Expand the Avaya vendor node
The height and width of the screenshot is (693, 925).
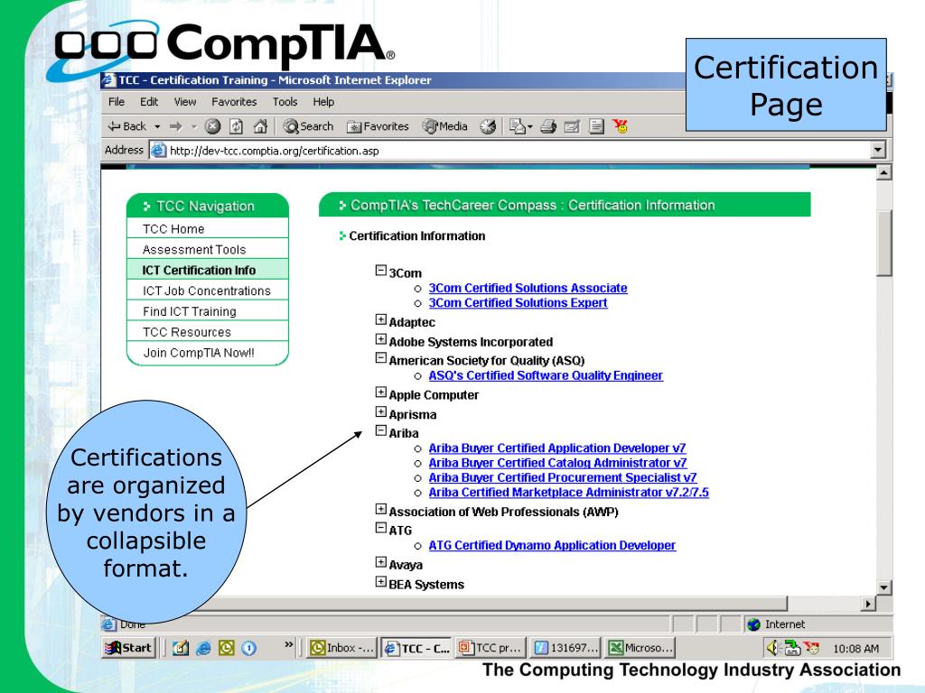point(381,562)
